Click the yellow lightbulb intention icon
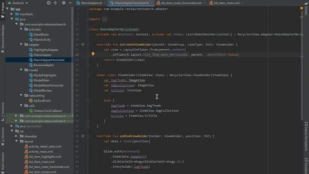The height and width of the screenshot is (174, 309). [93, 54]
